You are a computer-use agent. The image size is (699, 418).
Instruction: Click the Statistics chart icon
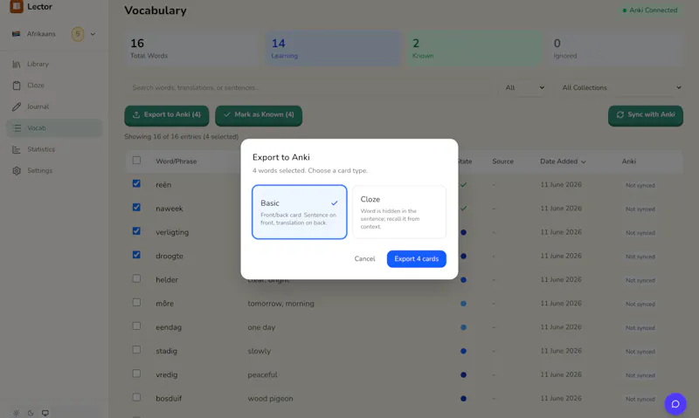17,149
